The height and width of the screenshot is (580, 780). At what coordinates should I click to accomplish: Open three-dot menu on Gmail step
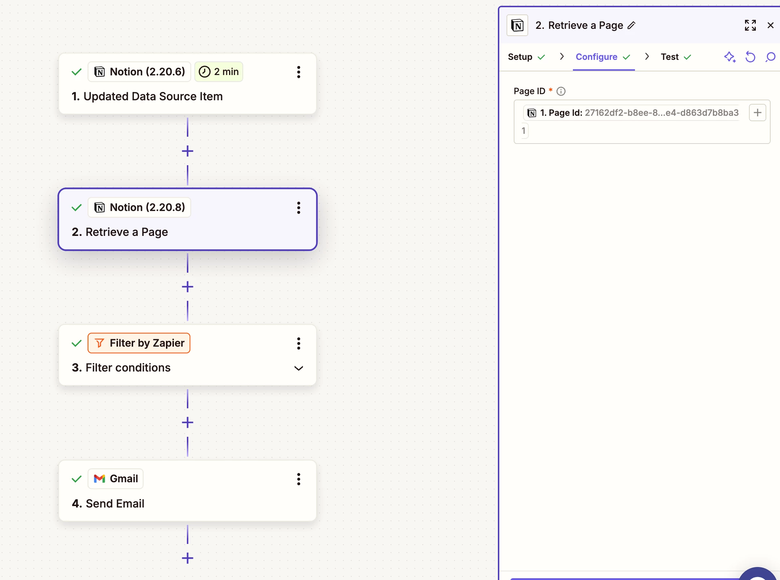click(x=298, y=479)
